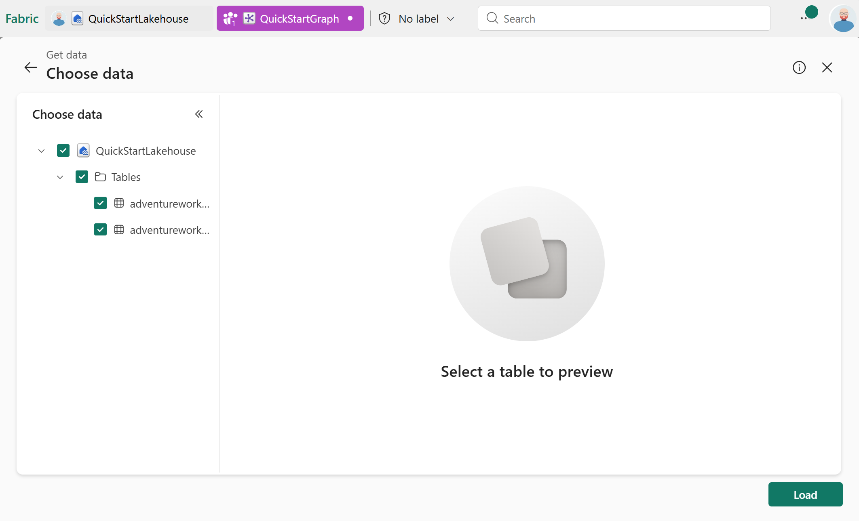
Task: Go to Fabric home link
Action: (22, 19)
